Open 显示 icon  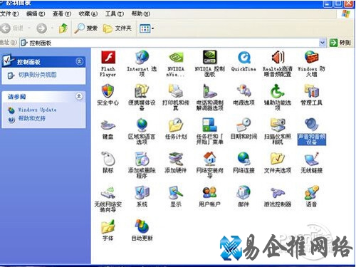pos(176,197)
